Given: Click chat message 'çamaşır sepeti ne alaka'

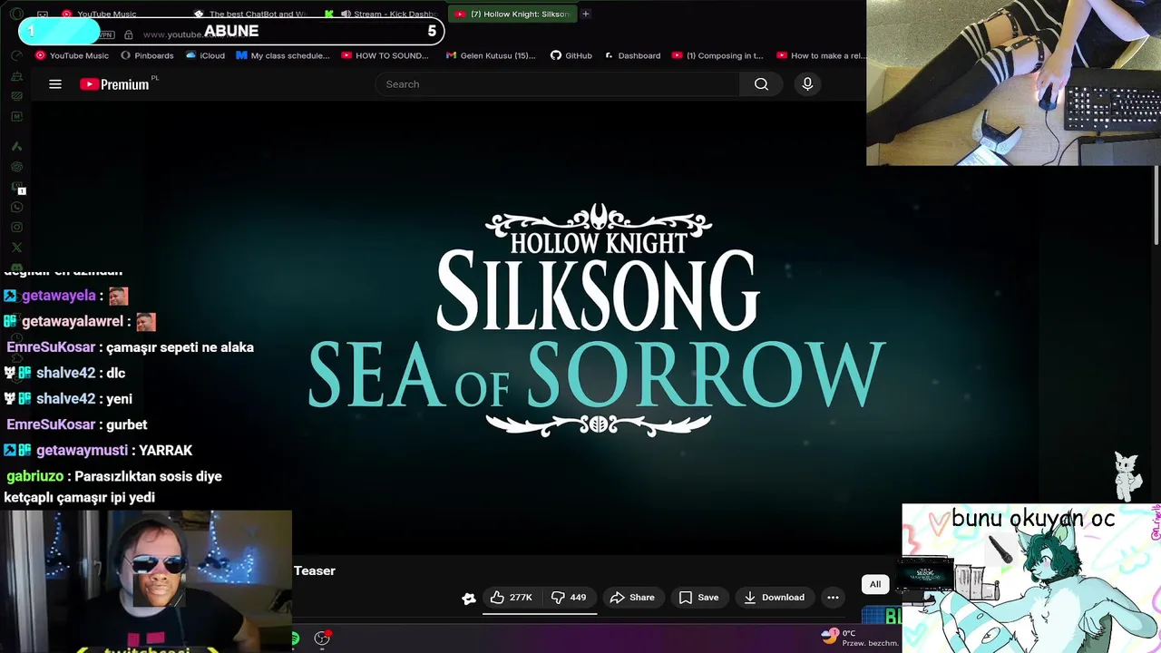Looking at the screenshot, I should point(180,347).
